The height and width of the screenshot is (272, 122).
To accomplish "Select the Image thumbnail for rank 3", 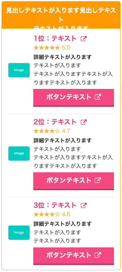I will click(x=19, y=233).
